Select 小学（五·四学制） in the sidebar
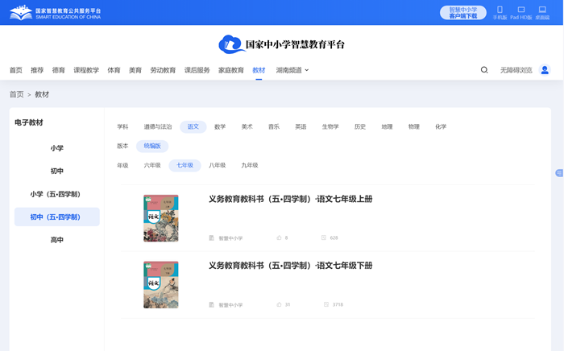 [57, 194]
